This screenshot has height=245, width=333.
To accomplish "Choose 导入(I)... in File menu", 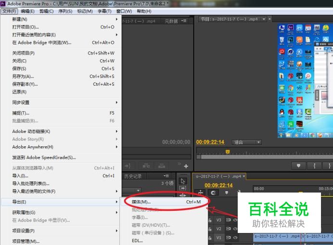I will [61, 176].
